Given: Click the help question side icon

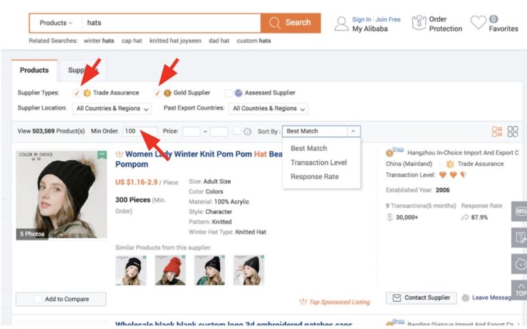Looking at the screenshot, I should [x=519, y=238].
